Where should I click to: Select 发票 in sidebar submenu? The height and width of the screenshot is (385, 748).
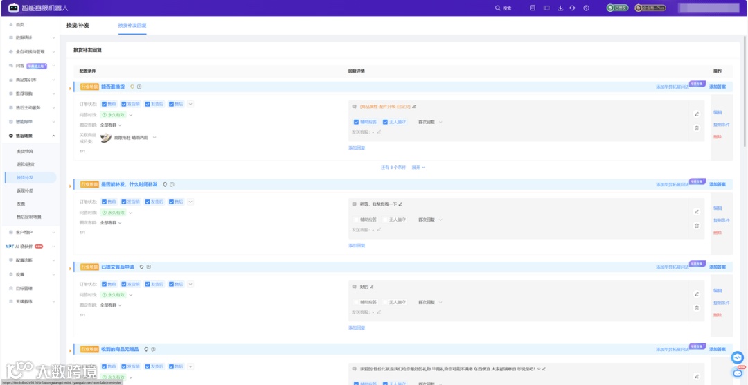(21, 204)
